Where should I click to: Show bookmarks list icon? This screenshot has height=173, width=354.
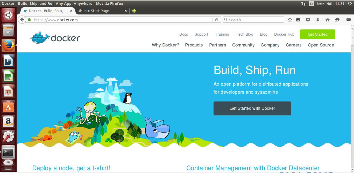pos(298,20)
